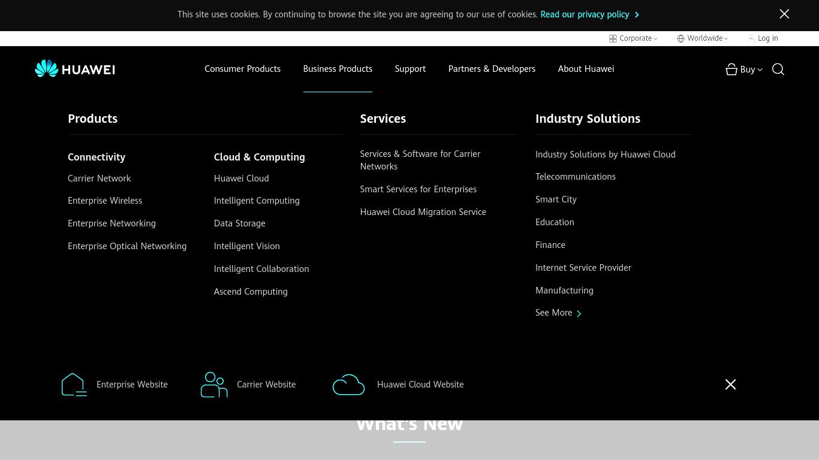The width and height of the screenshot is (819, 460).
Task: Open Partners & Developers menu
Action: point(492,69)
